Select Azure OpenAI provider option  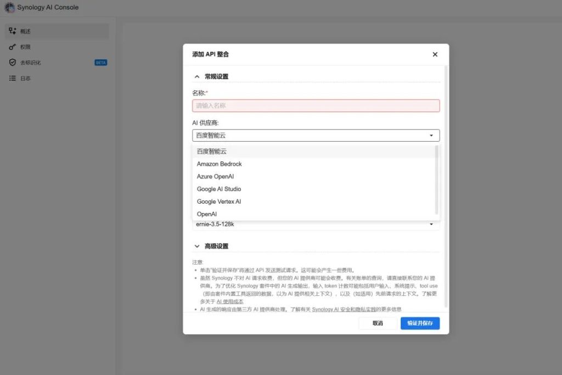point(215,176)
